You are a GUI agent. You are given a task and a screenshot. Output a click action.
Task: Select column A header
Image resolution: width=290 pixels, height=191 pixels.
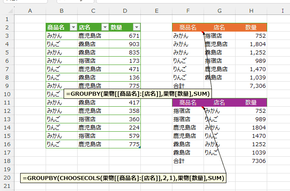30,11
